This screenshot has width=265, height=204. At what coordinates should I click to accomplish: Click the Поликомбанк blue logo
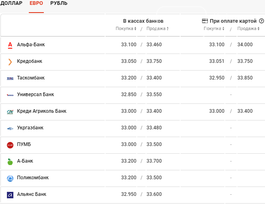(x=10, y=178)
